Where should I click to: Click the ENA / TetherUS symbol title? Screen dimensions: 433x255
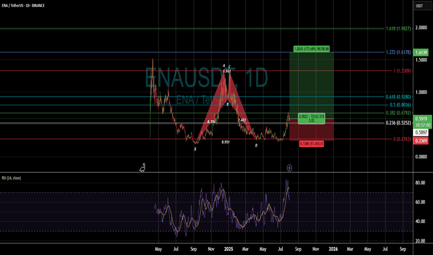pyautogui.click(x=23, y=6)
